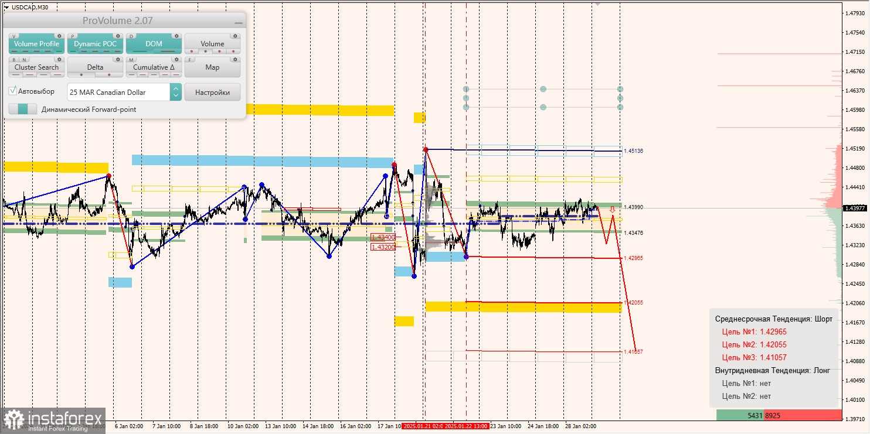
Task: Click Внутридневная Тенденция: Лонг line
Action: coord(773,371)
